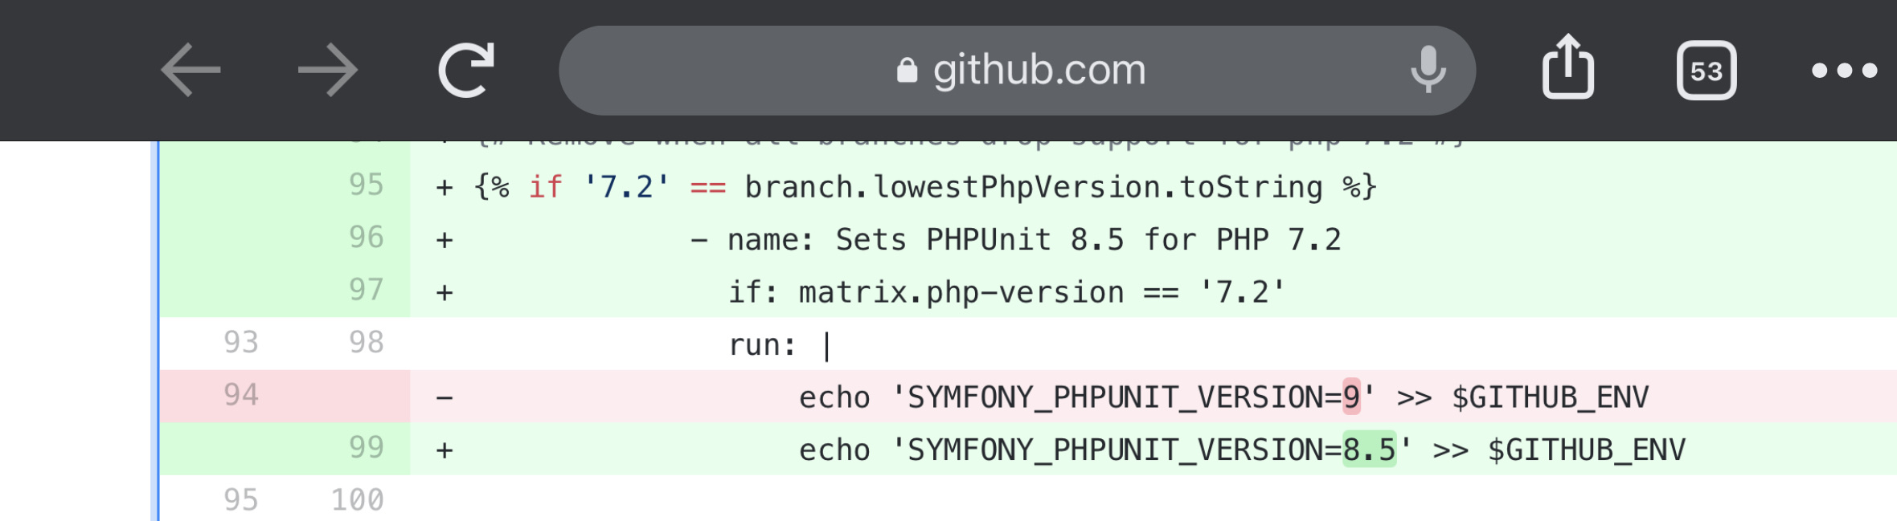Click the 'run: |' line
Image resolution: width=1897 pixels, height=521 pixels.
tap(779, 345)
